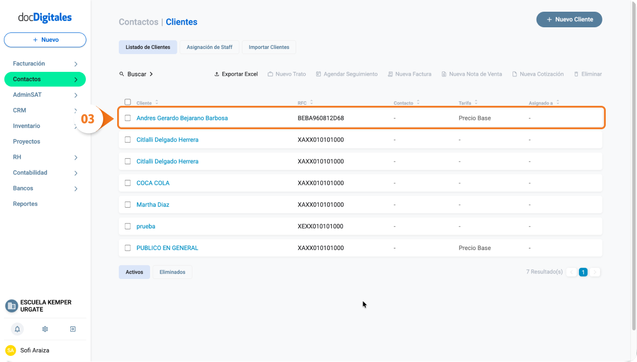Check the Martha Diaz row checkbox
This screenshot has width=637, height=362.
tap(128, 204)
